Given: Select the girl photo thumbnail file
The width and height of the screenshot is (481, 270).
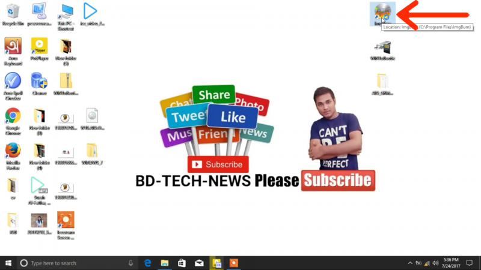Looking at the screenshot, I should click(39, 223).
